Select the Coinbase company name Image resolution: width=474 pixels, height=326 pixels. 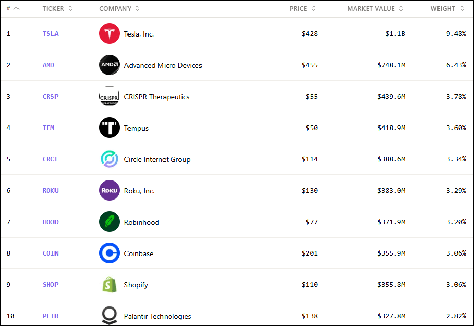pos(139,253)
